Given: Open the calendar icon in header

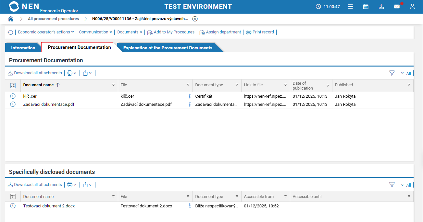Looking at the screenshot, I should [366, 6].
